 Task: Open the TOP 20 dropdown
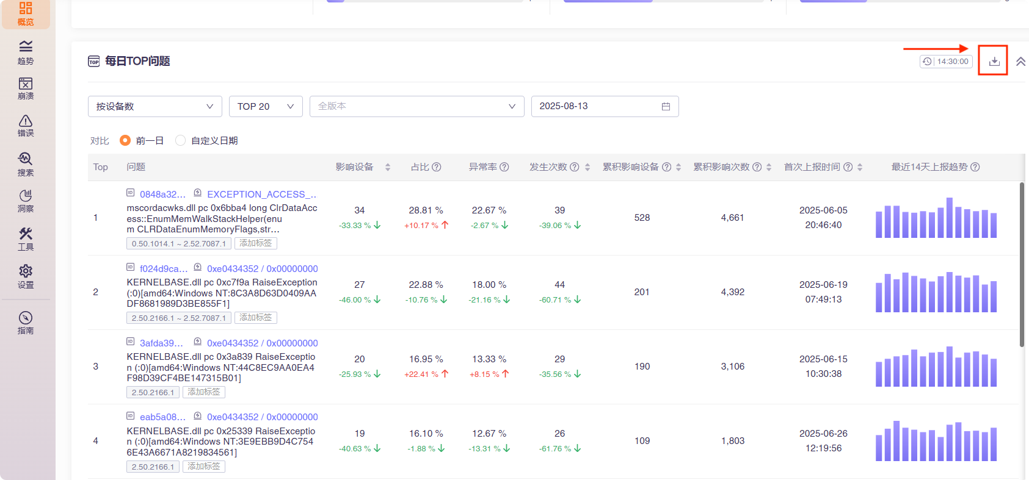pyautogui.click(x=266, y=106)
